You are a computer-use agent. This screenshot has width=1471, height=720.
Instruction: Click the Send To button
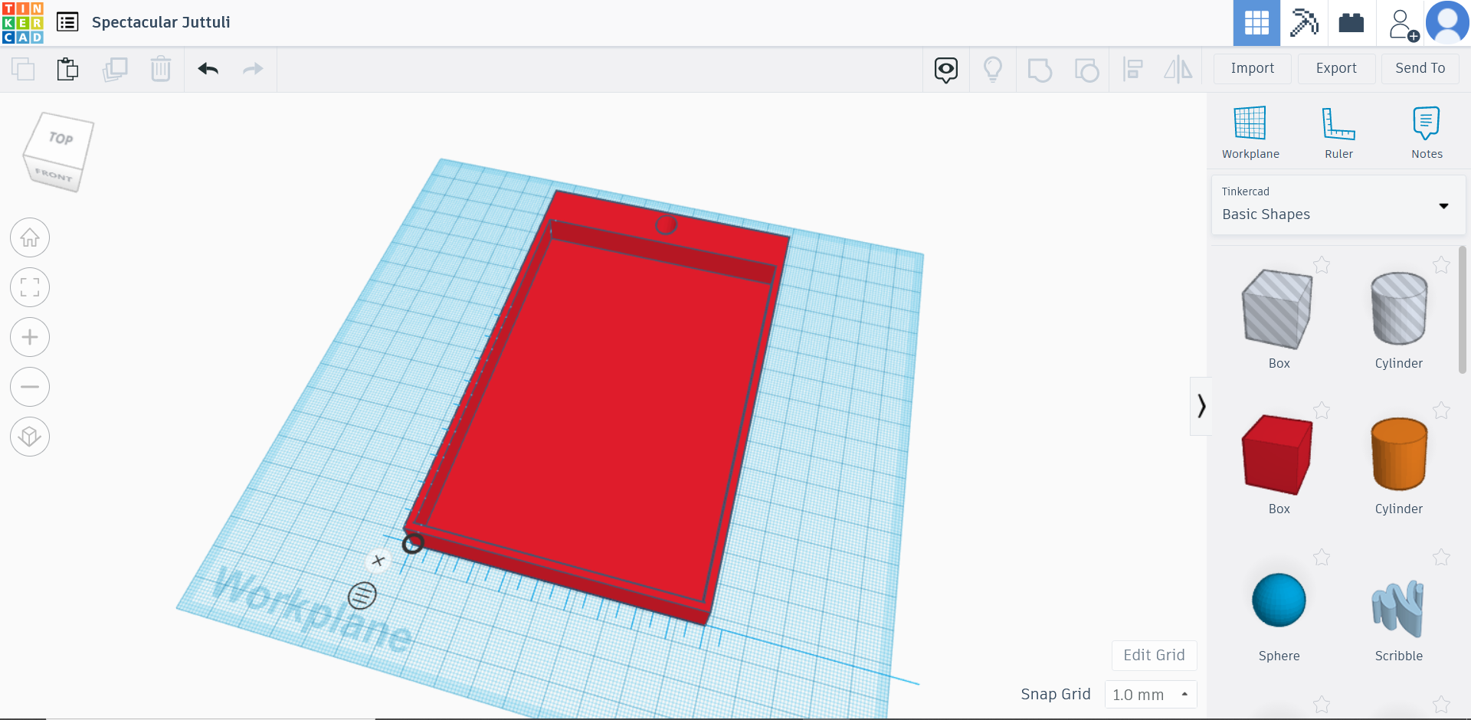[x=1420, y=68]
